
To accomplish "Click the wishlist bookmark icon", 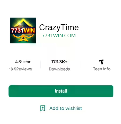I will tap(43, 108).
